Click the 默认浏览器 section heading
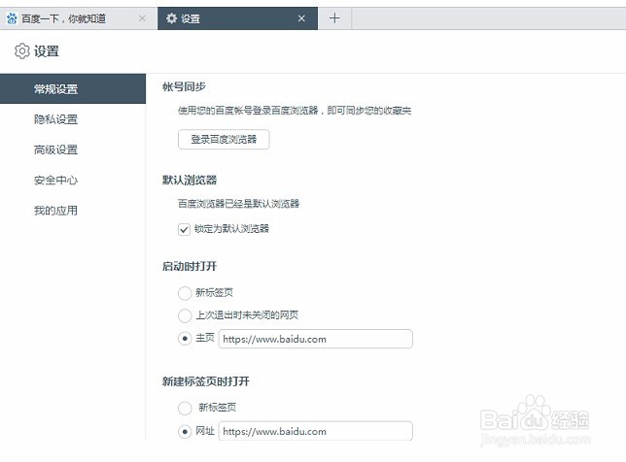The height and width of the screenshot is (462, 626). pyautogui.click(x=190, y=180)
